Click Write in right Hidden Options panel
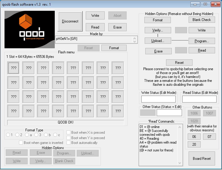The width and height of the screenshot is (222, 170). pos(202,30)
